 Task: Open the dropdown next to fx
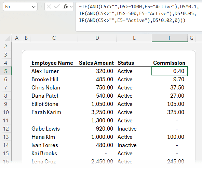(71, 7)
